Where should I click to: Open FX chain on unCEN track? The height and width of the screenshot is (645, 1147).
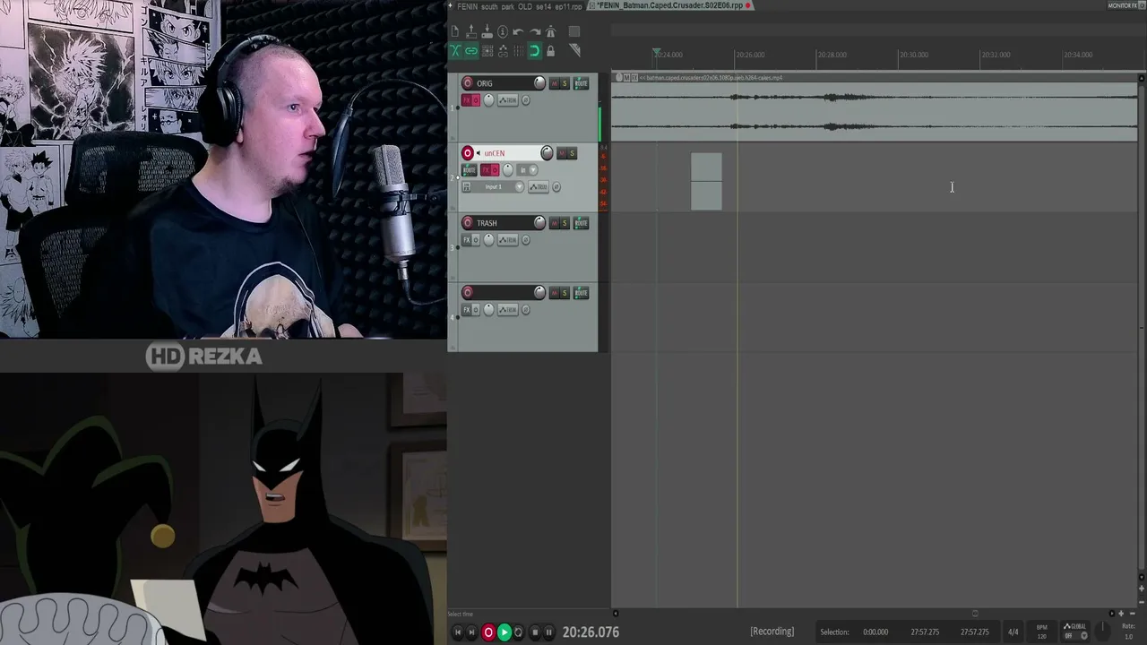[x=486, y=170]
